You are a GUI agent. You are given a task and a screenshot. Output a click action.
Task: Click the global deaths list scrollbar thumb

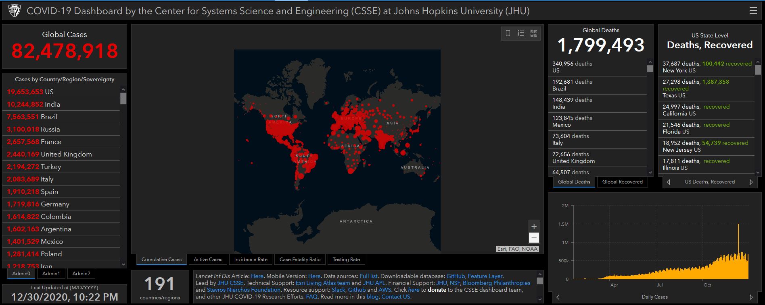[650, 68]
